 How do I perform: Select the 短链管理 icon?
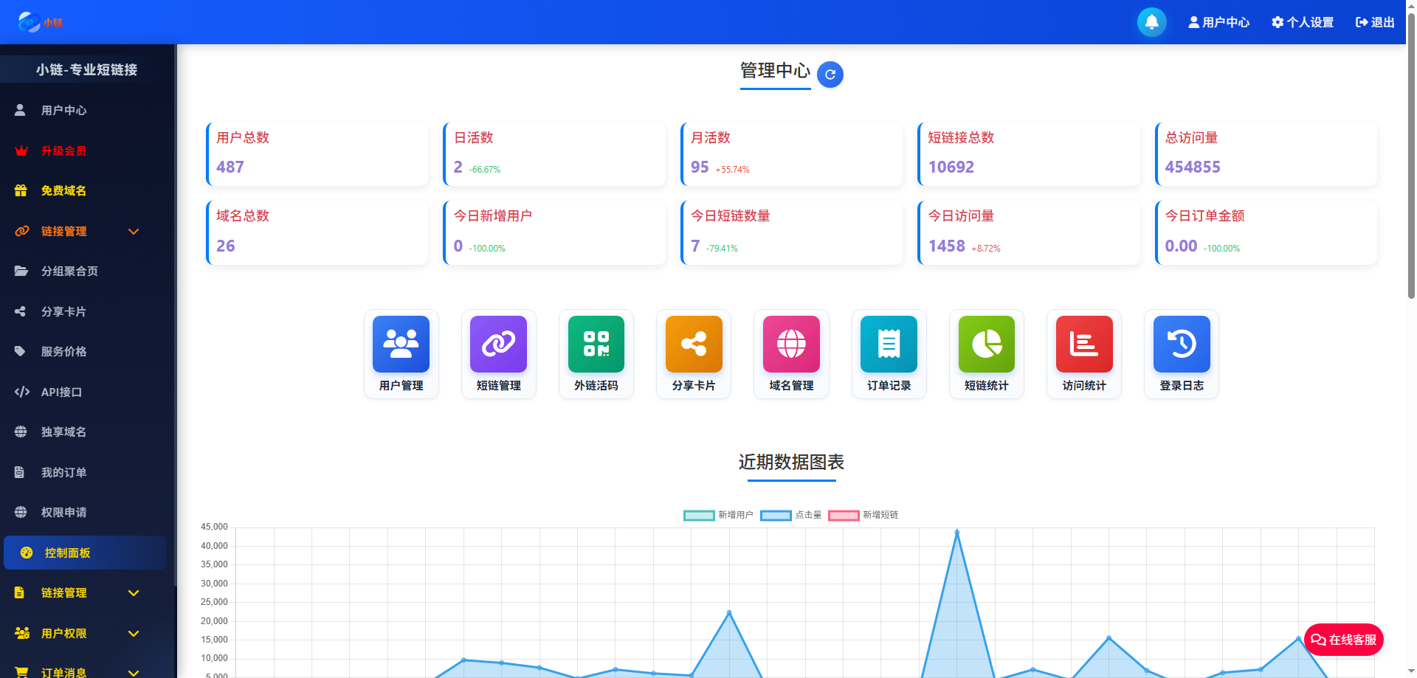pyautogui.click(x=498, y=354)
